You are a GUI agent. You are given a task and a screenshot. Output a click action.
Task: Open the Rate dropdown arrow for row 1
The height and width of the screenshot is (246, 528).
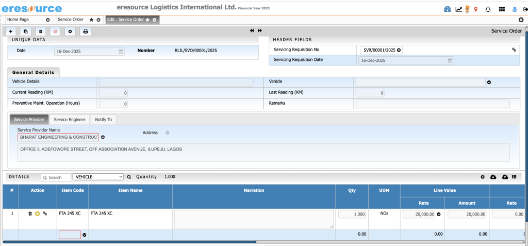tap(439, 214)
